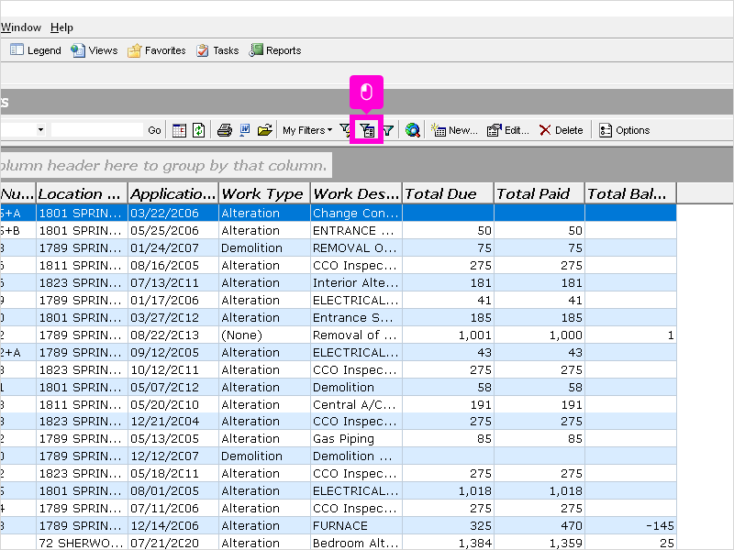The image size is (734, 550).
Task: Select the Gas Piping cell
Action: pyautogui.click(x=356, y=439)
